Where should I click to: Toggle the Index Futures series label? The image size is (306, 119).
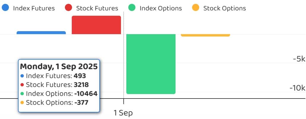[x=34, y=8]
